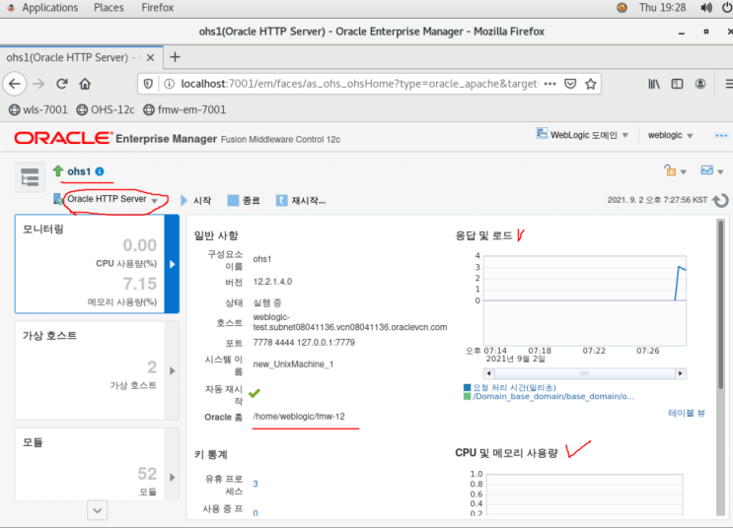
Task: Click the /Domain_base_domain legend entry
Action: pyautogui.click(x=553, y=396)
